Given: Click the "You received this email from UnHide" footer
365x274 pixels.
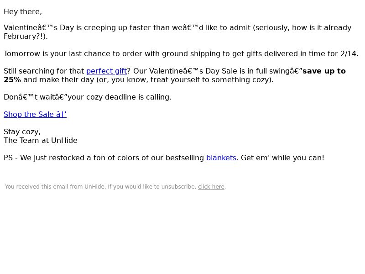Looking at the screenshot, I should pyautogui.click(x=55, y=187).
